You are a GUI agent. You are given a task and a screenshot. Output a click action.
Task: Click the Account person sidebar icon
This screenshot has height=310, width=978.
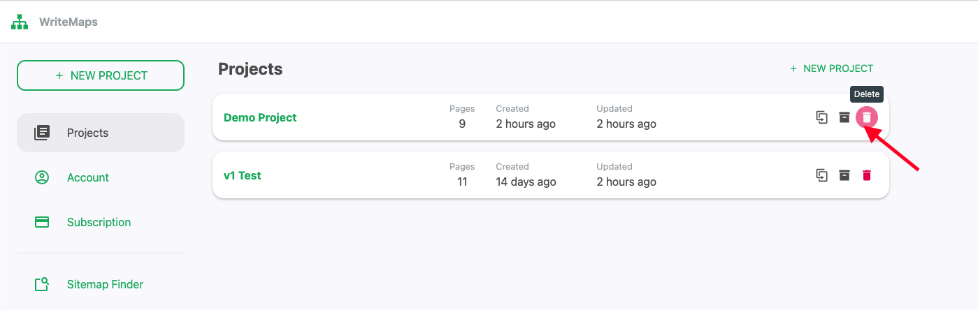(x=42, y=177)
